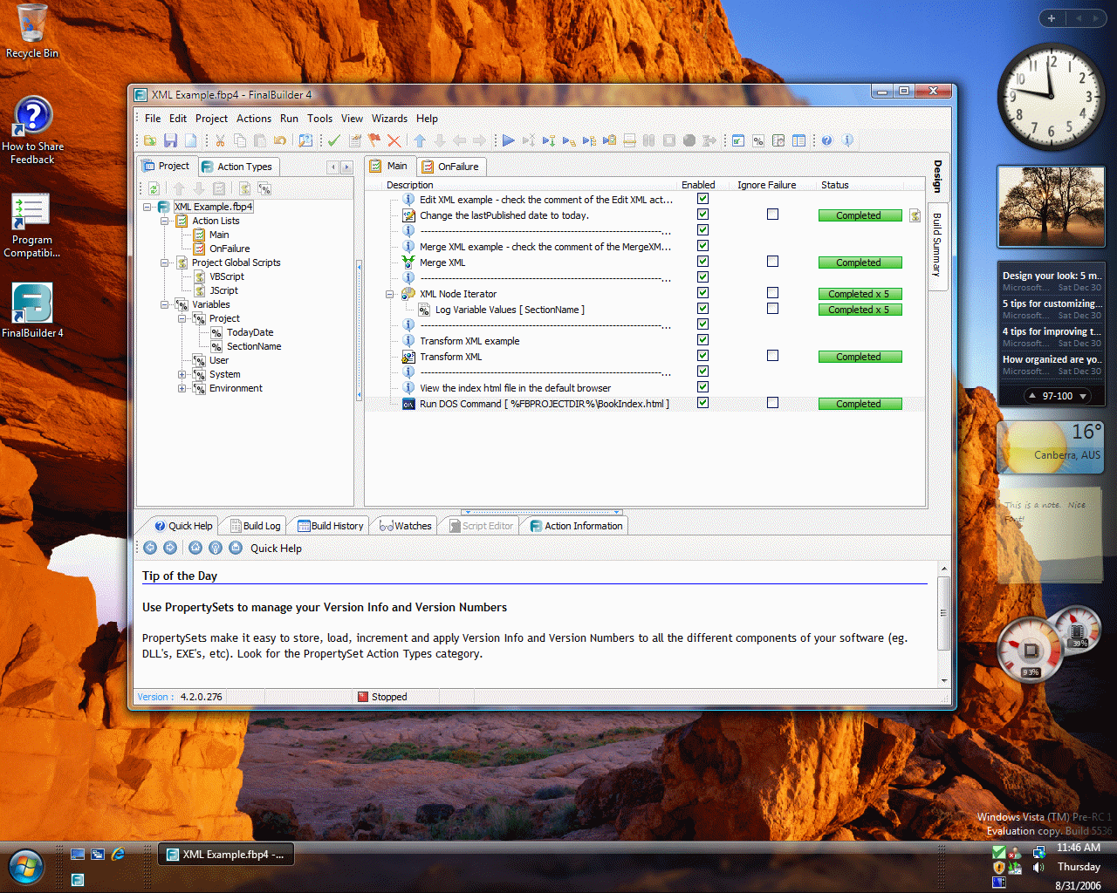This screenshot has width=1117, height=893.
Task: Click the blue info icon in main toolbar
Action: (846, 140)
